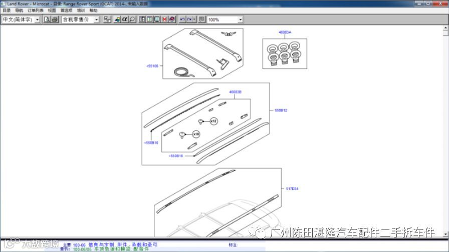The image size is (449, 252).
Task: Select the lower <550B16 callout
Action: click(x=176, y=156)
